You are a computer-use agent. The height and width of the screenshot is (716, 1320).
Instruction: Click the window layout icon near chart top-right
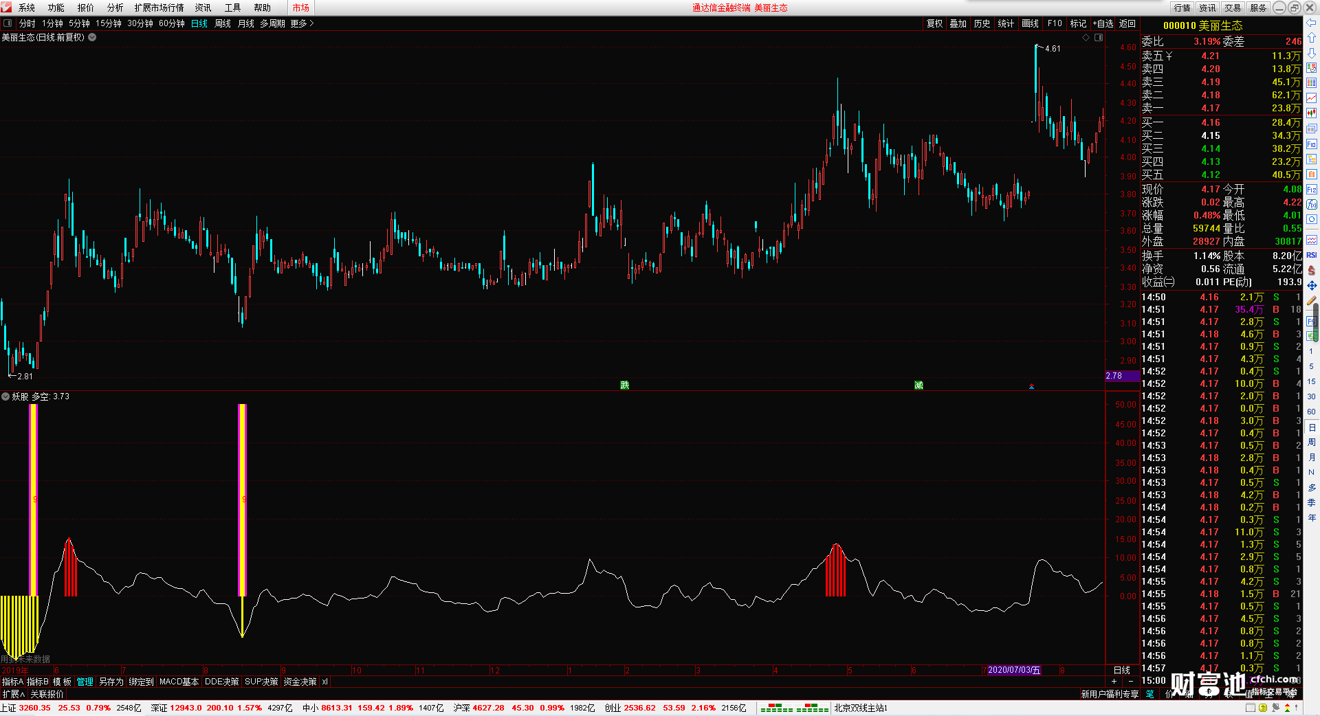click(x=1099, y=37)
